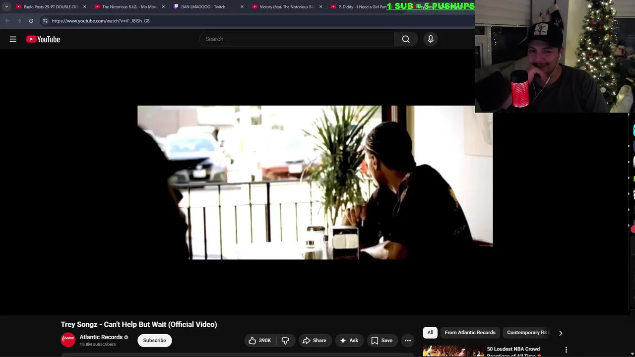The width and height of the screenshot is (635, 357).
Task: Open options menu for 50 Loudest NBA video
Action: (x=566, y=350)
